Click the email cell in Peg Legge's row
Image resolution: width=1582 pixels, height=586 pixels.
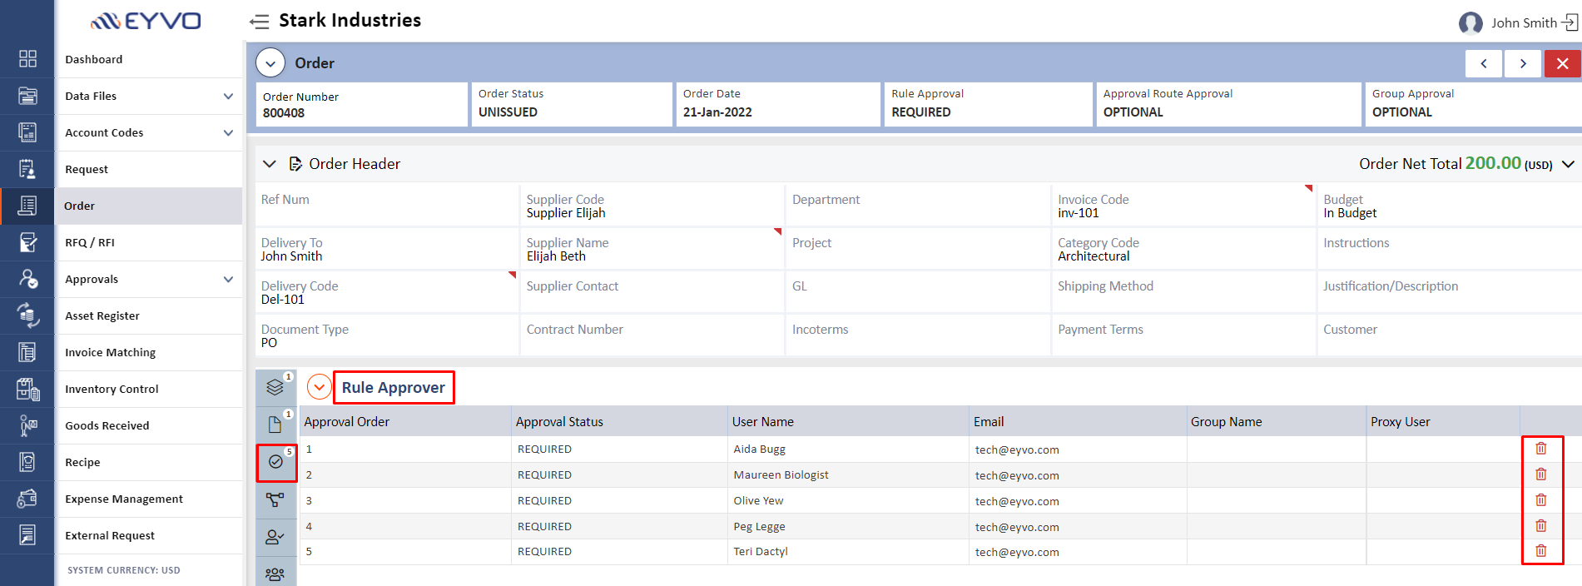(x=1078, y=527)
